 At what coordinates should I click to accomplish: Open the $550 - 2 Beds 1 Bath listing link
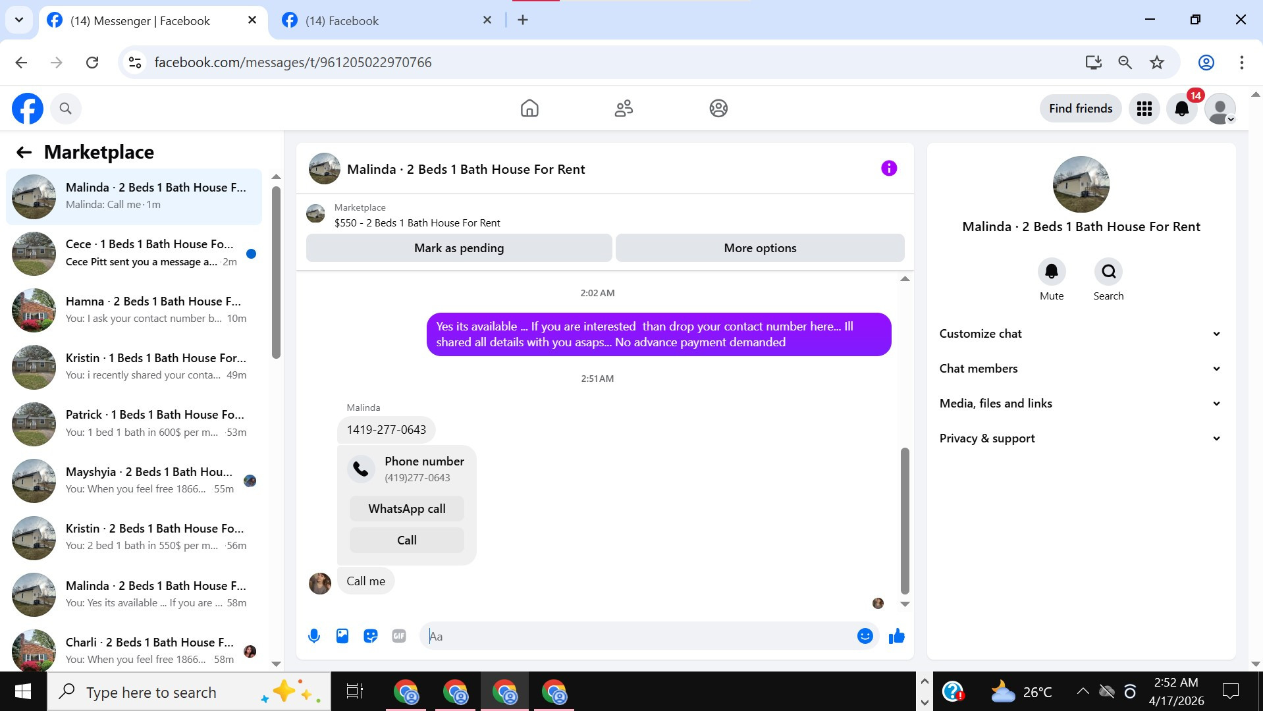[417, 223]
